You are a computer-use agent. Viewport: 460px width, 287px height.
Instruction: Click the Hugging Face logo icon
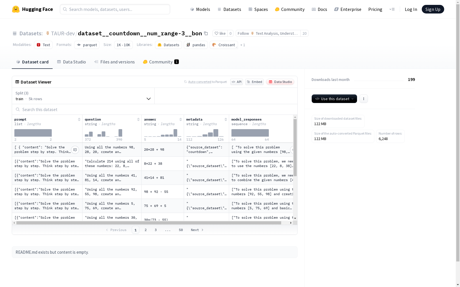[x=16, y=9]
